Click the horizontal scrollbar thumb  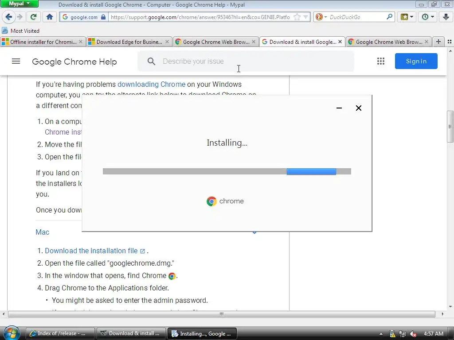click(x=222, y=314)
